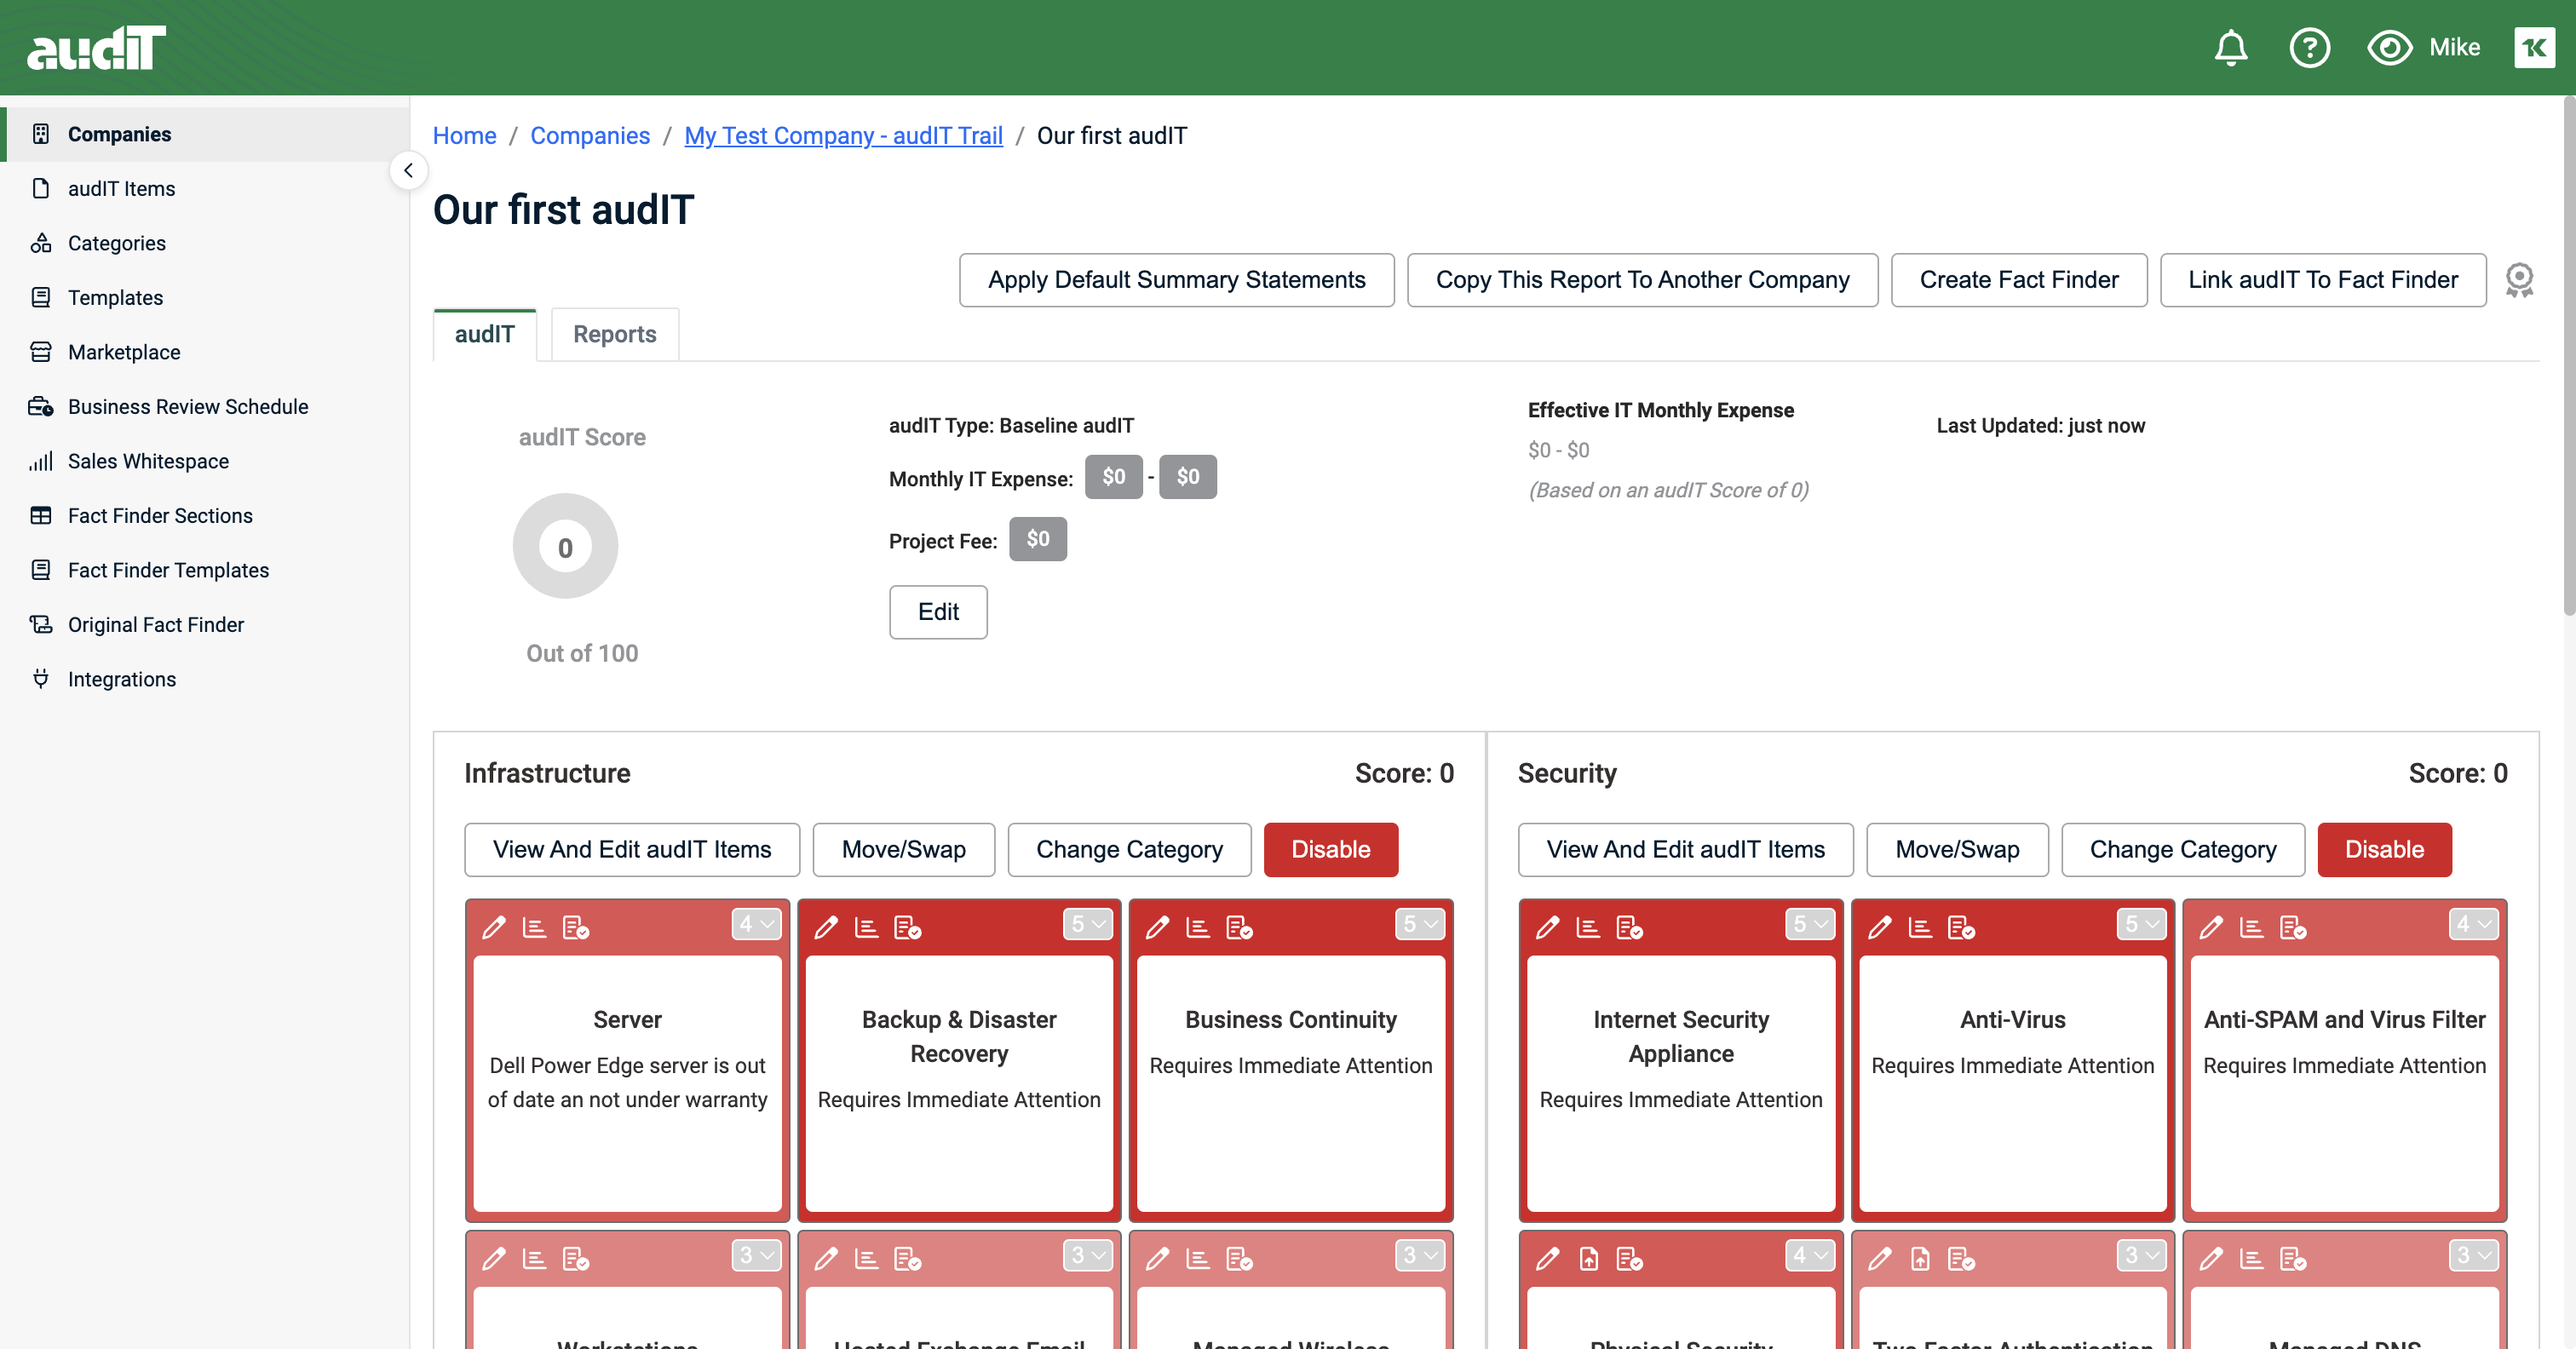Open Anti-Virus card summary list icon
This screenshot has width=2576, height=1349.
[1921, 927]
